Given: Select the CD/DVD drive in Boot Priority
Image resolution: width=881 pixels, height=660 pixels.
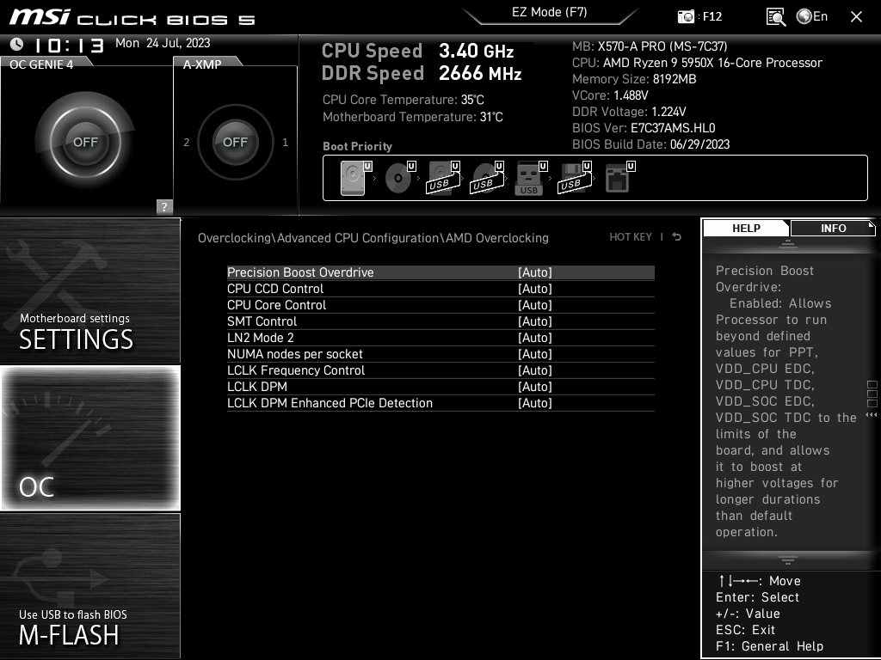Looking at the screenshot, I should pyautogui.click(x=396, y=176).
